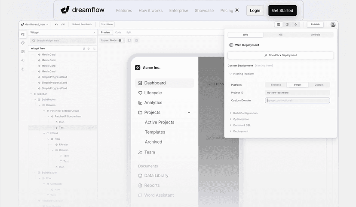Open the theme palette panel in left rail
The image size is (356, 207).
coord(23,43)
